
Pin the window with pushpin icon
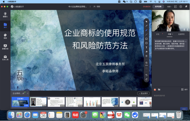tap(186, 6)
